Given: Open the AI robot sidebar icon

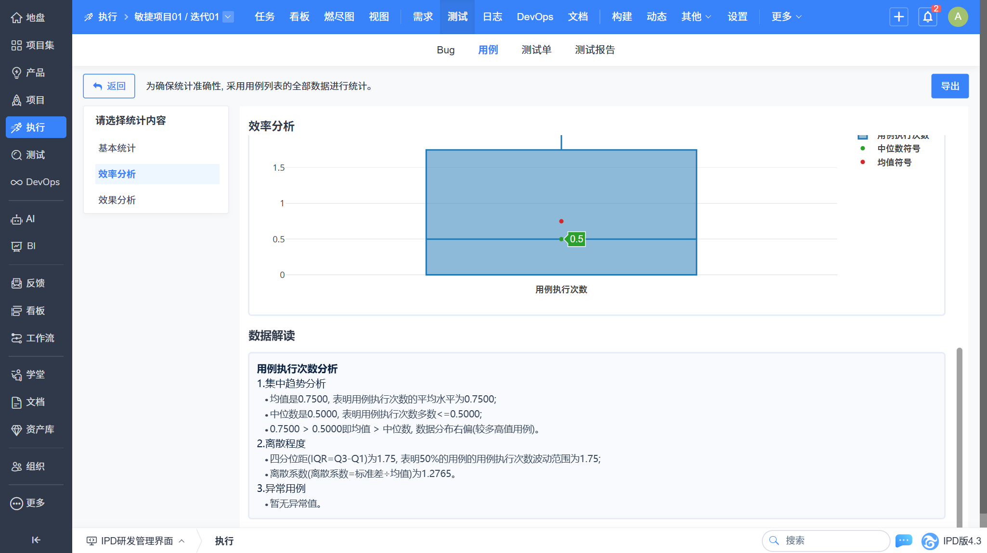Looking at the screenshot, I should click(17, 219).
